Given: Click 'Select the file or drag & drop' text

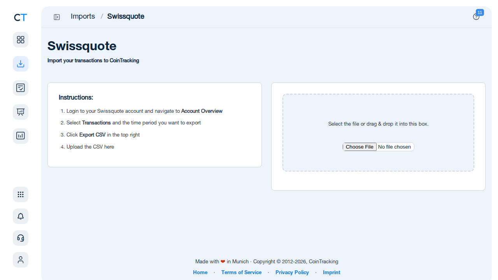Looking at the screenshot, I should [x=378, y=124].
